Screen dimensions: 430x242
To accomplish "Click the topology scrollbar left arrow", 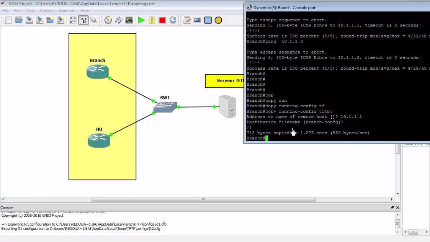I will [x=3, y=199].
